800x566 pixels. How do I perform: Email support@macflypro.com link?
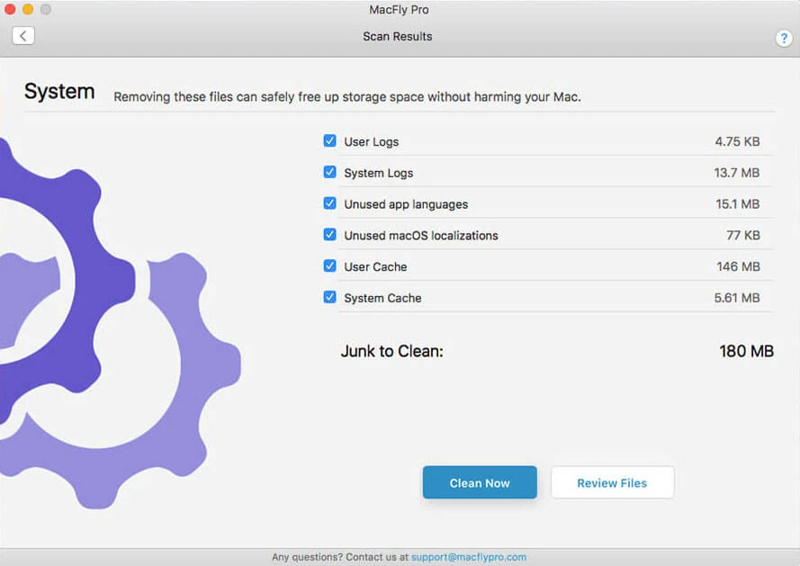click(x=468, y=557)
